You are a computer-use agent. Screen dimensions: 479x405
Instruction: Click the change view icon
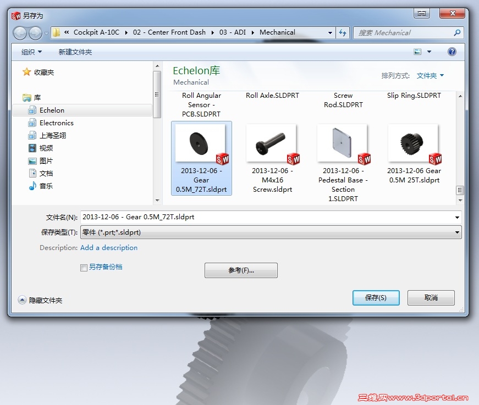coord(417,52)
